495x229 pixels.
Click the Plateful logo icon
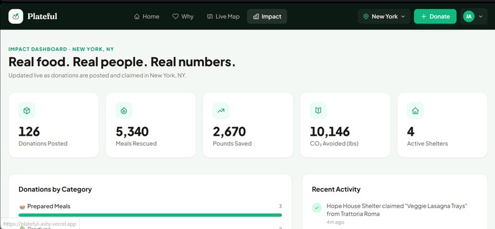point(16,17)
